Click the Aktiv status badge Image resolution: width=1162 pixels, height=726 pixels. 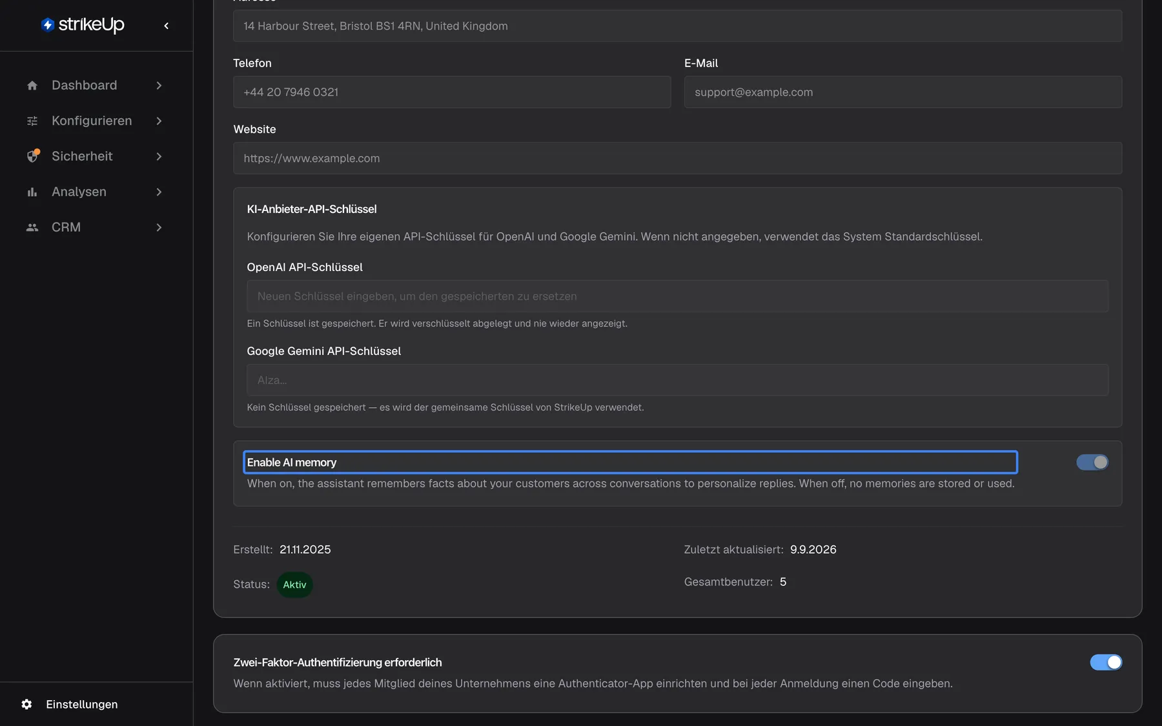point(294,585)
